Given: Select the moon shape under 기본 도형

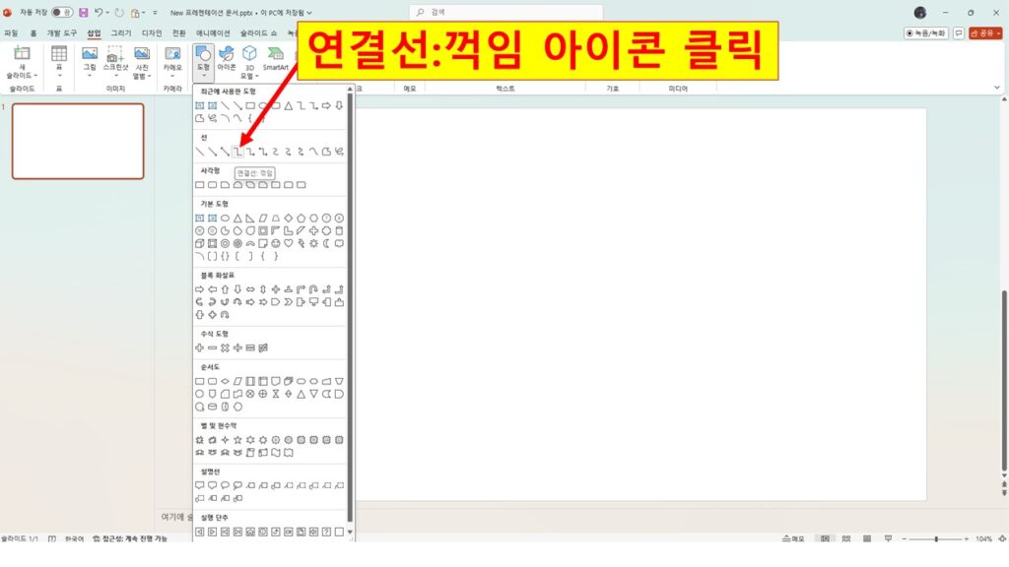Looking at the screenshot, I should (326, 244).
